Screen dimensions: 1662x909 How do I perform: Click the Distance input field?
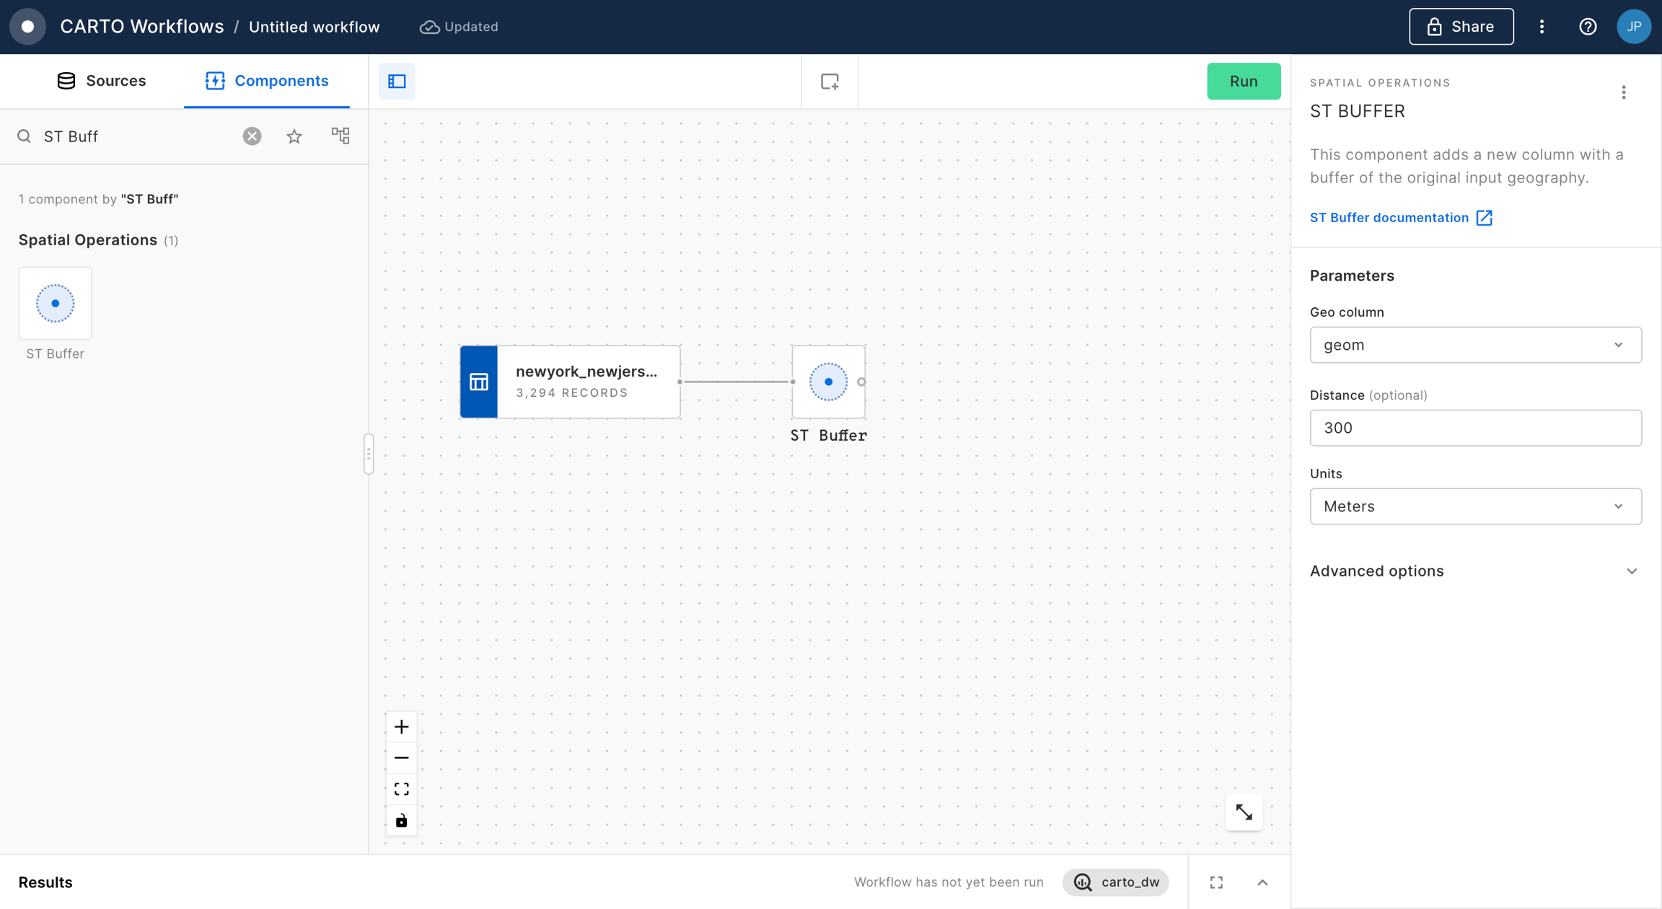[1475, 428]
